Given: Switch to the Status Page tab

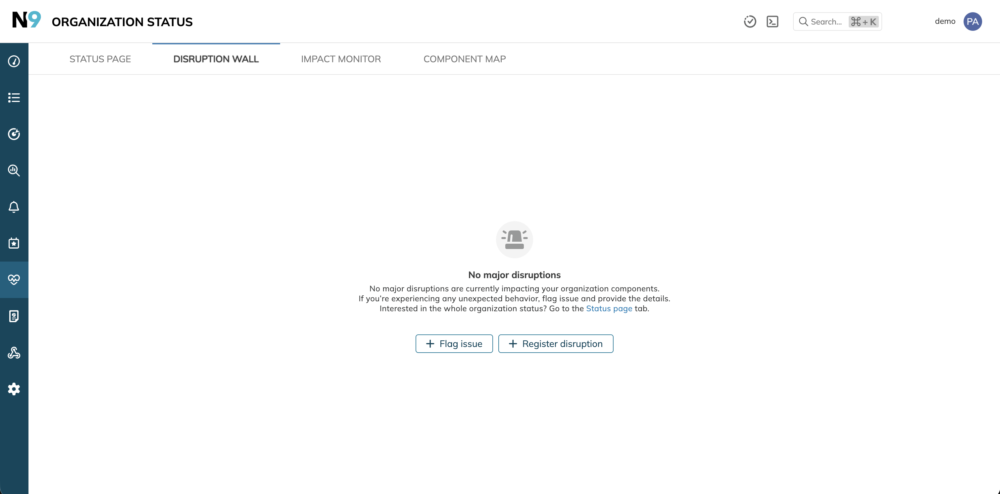Looking at the screenshot, I should pos(100,59).
